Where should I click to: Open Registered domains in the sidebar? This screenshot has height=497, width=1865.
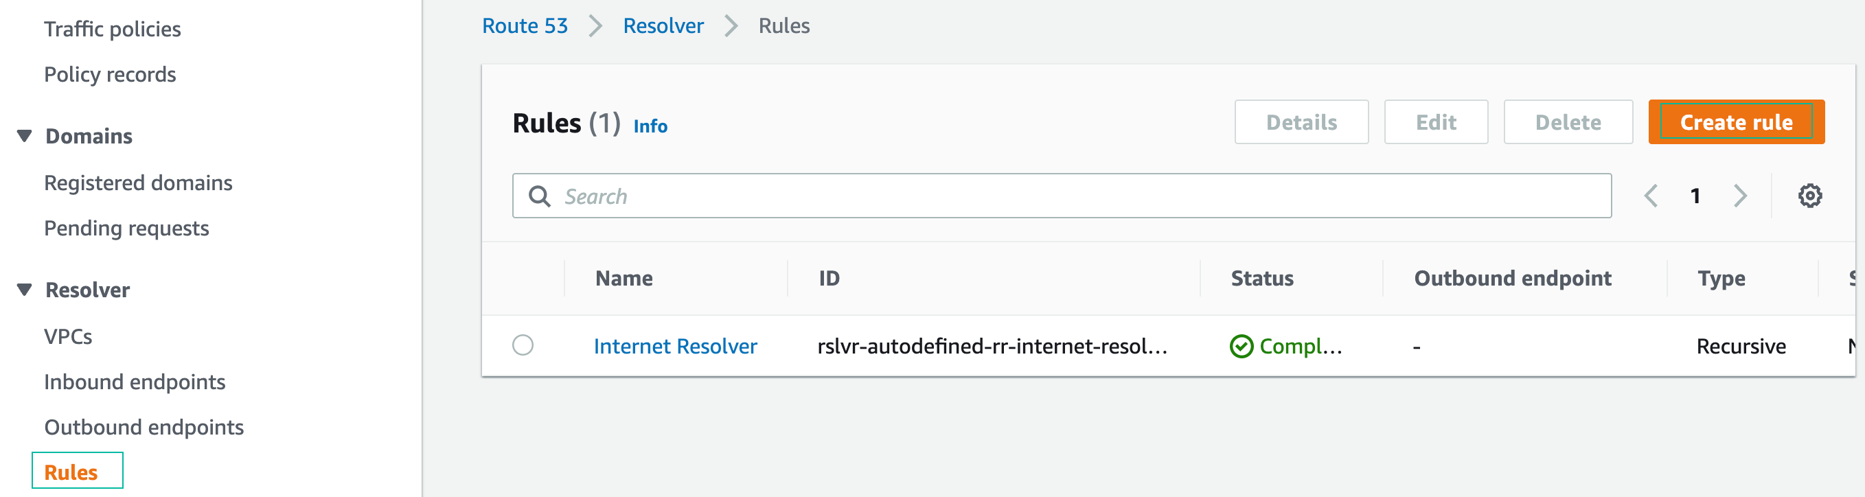point(138,183)
